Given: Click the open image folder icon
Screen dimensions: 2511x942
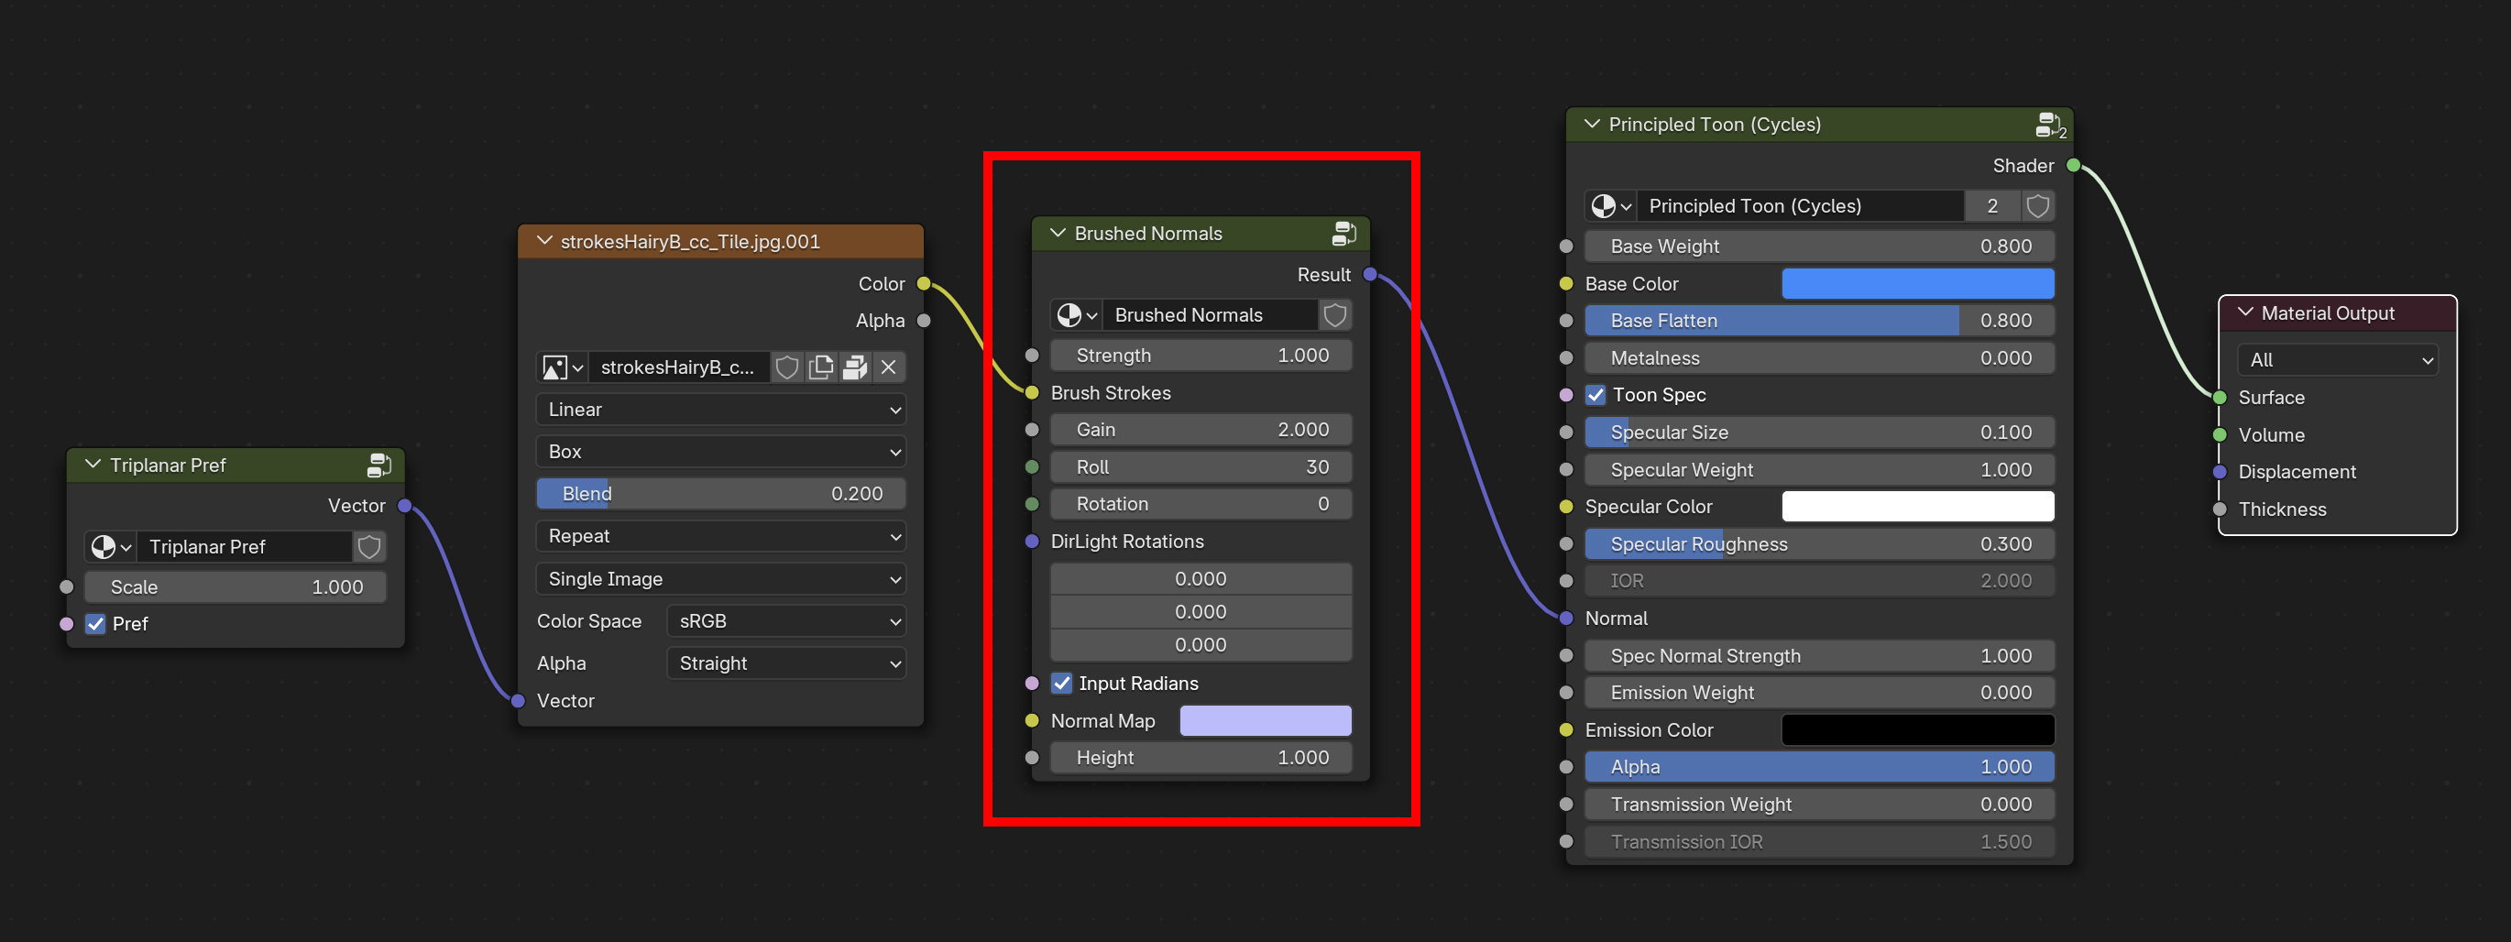Looking at the screenshot, I should [855, 367].
